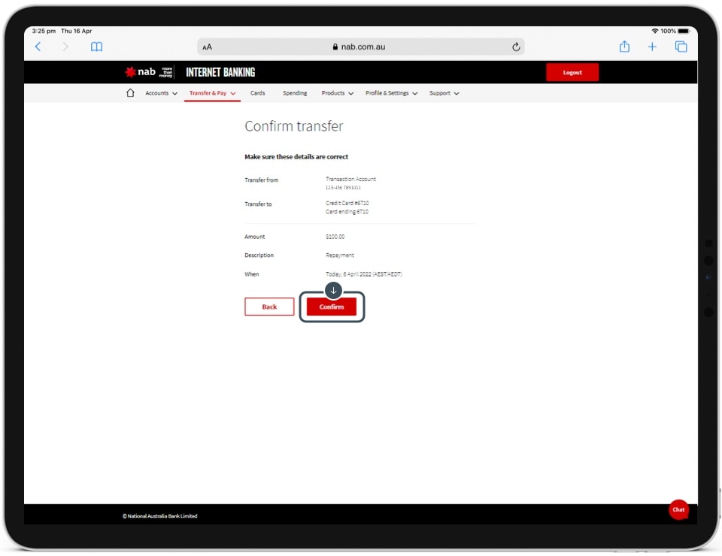
Task: Tap the AA reader text size control
Action: click(x=208, y=47)
